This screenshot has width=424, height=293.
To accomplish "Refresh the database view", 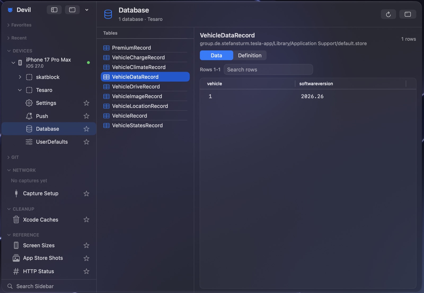I will (x=388, y=14).
